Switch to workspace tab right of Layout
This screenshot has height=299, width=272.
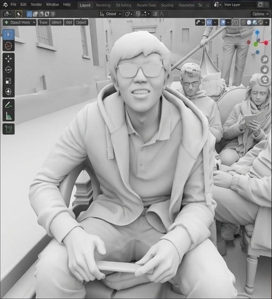[x=103, y=5]
